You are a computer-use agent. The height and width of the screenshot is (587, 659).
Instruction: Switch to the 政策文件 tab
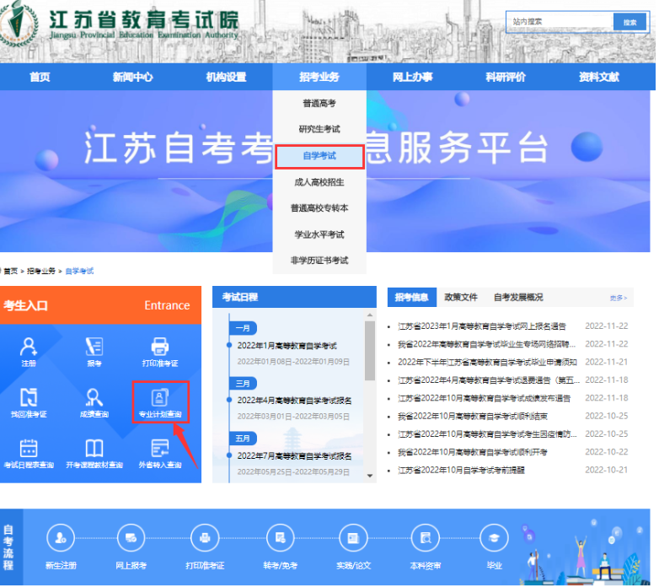coord(461,297)
